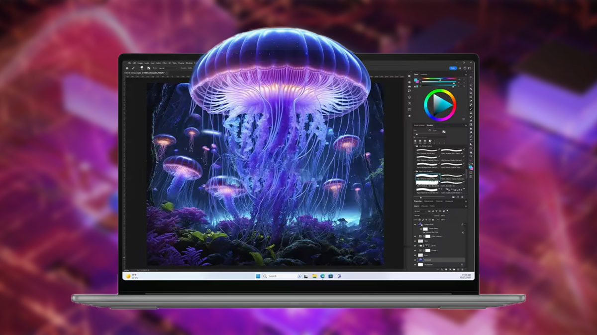Viewport: 597px width, 335px height.
Task: Select the Type tool in toolbar
Action: point(471,139)
